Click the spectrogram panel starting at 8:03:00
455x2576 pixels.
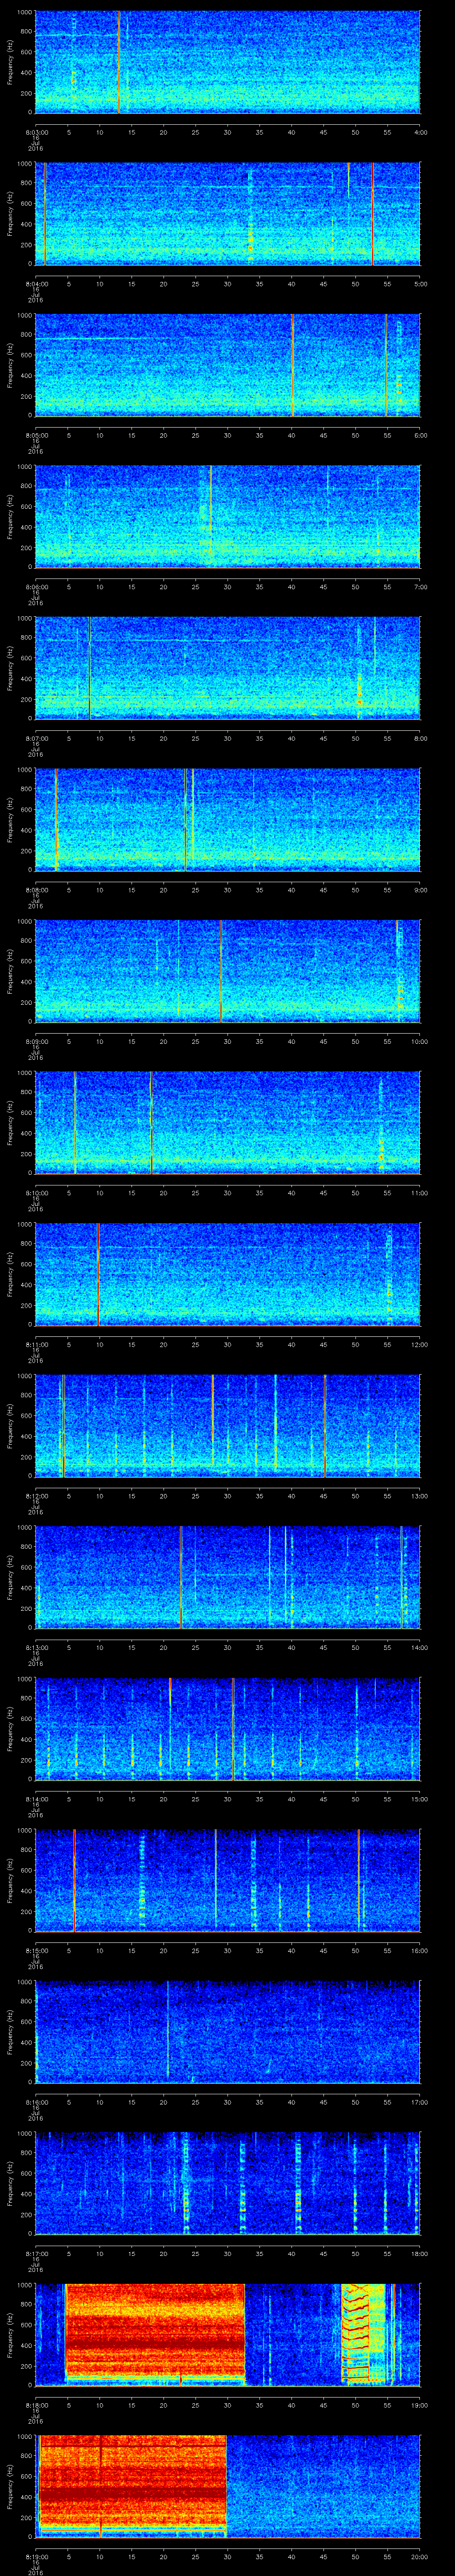coord(228,62)
